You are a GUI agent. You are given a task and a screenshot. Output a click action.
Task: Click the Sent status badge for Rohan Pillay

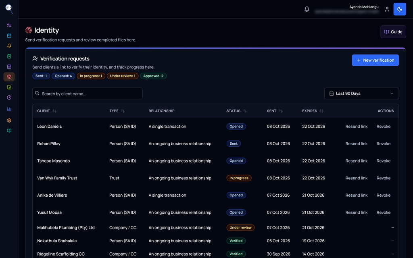pos(234,144)
